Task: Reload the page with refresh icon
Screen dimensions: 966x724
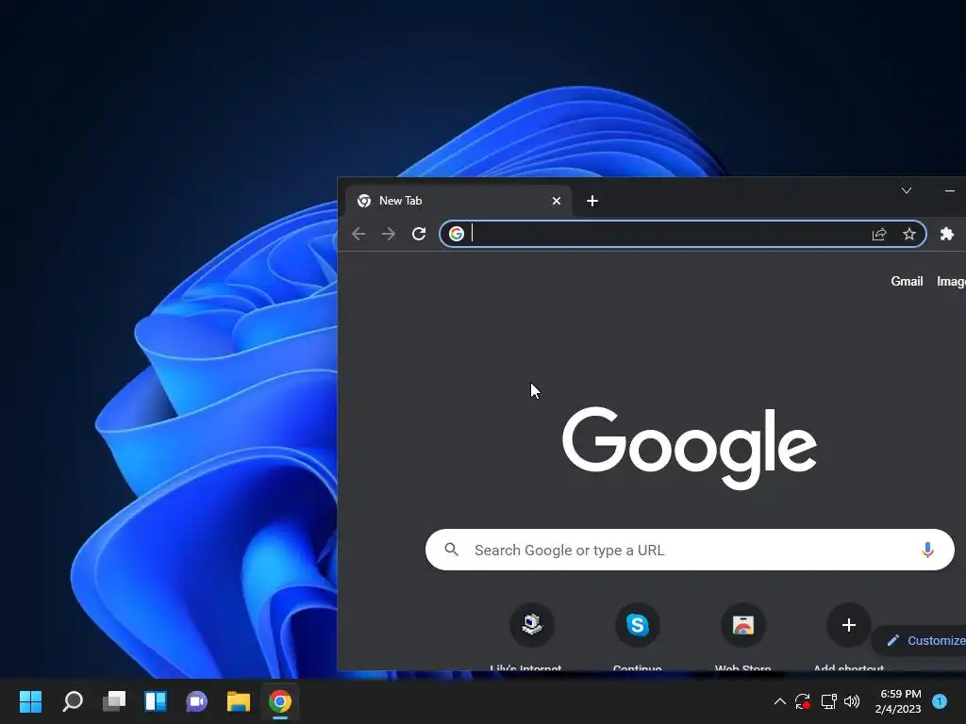Action: (419, 234)
